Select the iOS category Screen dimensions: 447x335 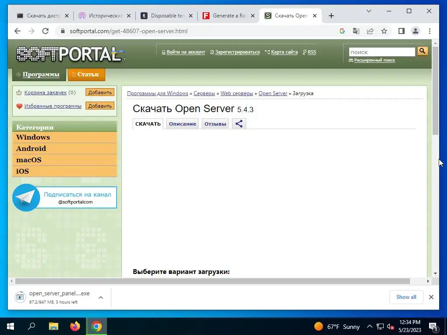pyautogui.click(x=65, y=171)
